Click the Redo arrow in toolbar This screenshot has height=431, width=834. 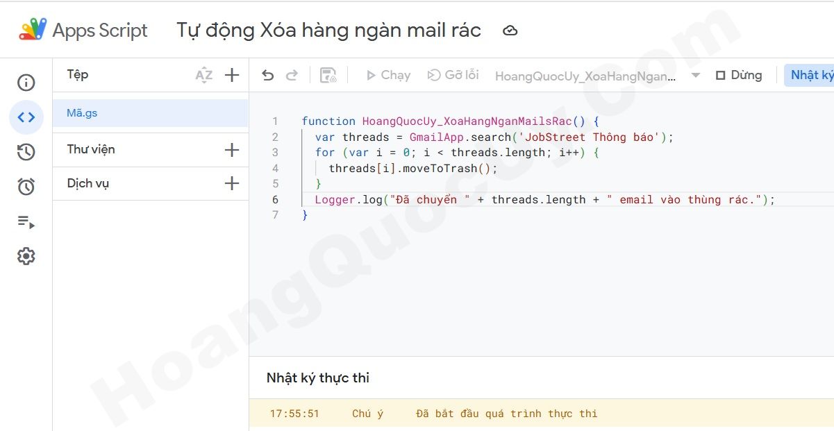(x=292, y=75)
